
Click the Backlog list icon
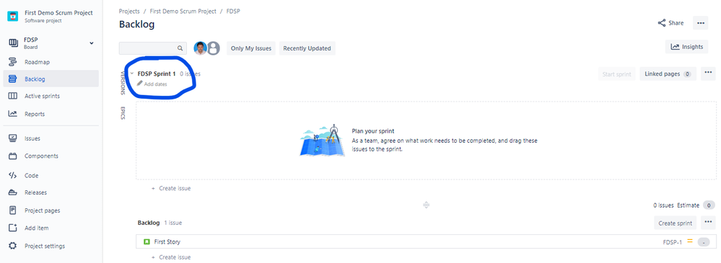[12, 79]
